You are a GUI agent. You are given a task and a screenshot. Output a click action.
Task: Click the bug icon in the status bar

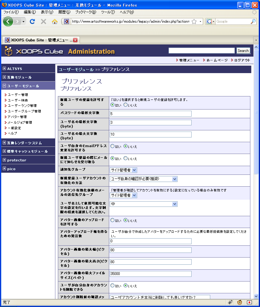click(230, 302)
